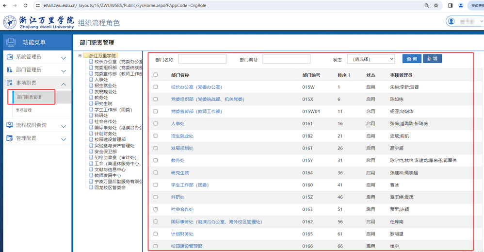This screenshot has width=484, height=252.
Task: Open the 状态 dropdown (请选择)
Action: point(371,59)
